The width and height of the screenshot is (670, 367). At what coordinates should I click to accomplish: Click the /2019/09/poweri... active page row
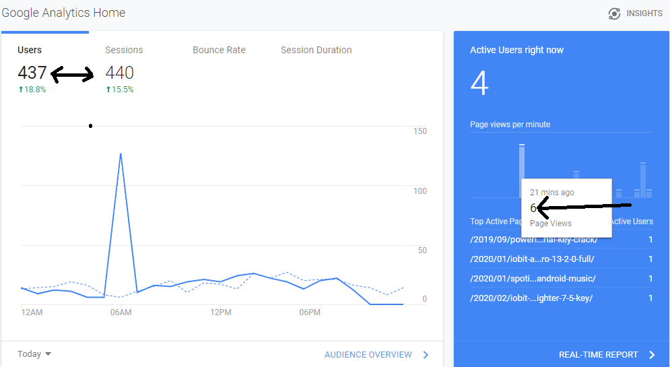[x=562, y=240]
